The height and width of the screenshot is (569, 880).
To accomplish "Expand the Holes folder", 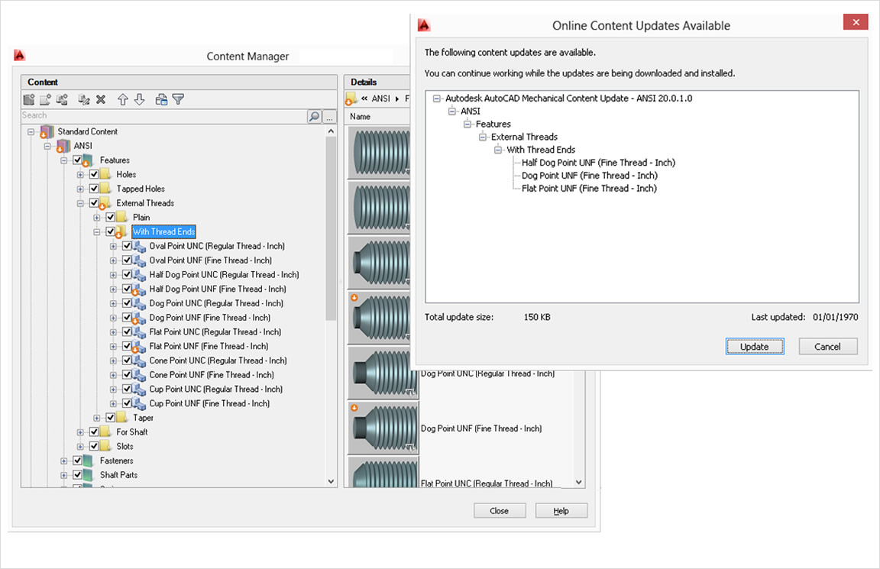I will coord(80,175).
